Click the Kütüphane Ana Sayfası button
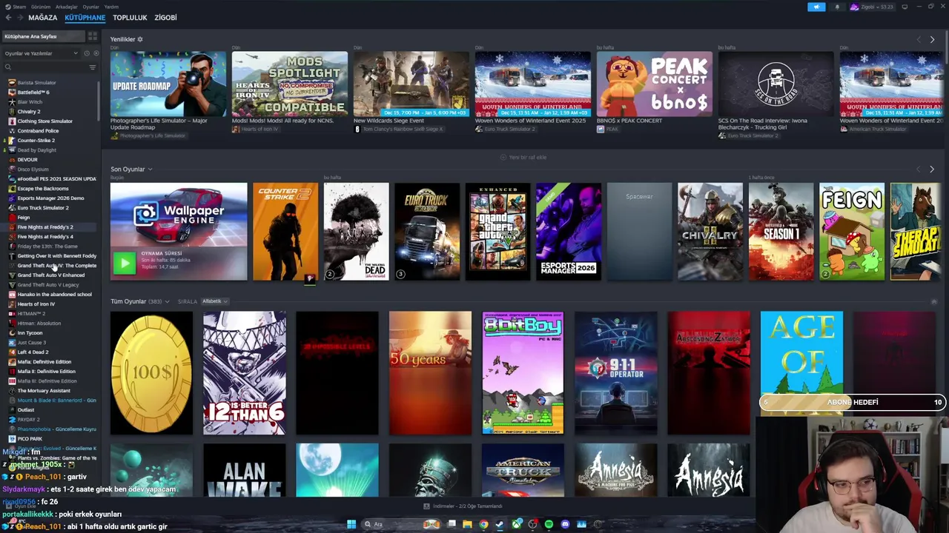The height and width of the screenshot is (533, 949). [43, 36]
